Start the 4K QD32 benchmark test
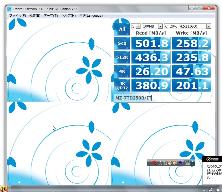Image resolution: width=222 pixels, height=192 pixels. pyautogui.click(x=122, y=85)
